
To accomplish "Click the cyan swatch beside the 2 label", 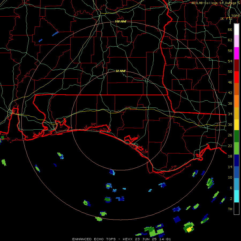I will (236, 196).
